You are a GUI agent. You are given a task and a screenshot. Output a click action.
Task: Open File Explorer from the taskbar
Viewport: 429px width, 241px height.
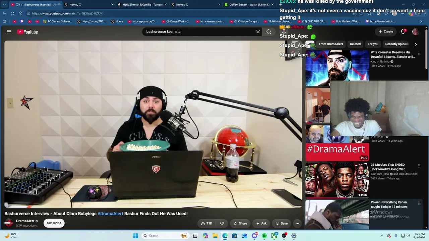pos(215,236)
